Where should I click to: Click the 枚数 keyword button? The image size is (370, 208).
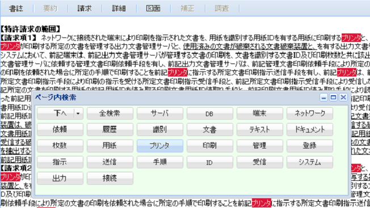[60, 146]
